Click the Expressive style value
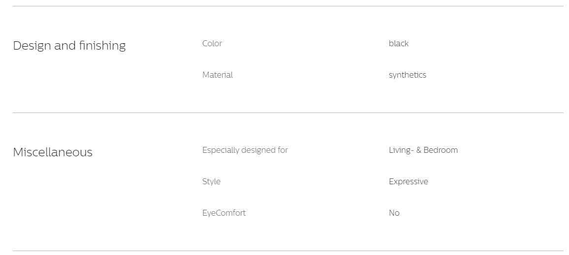569x255 pixels. click(408, 181)
